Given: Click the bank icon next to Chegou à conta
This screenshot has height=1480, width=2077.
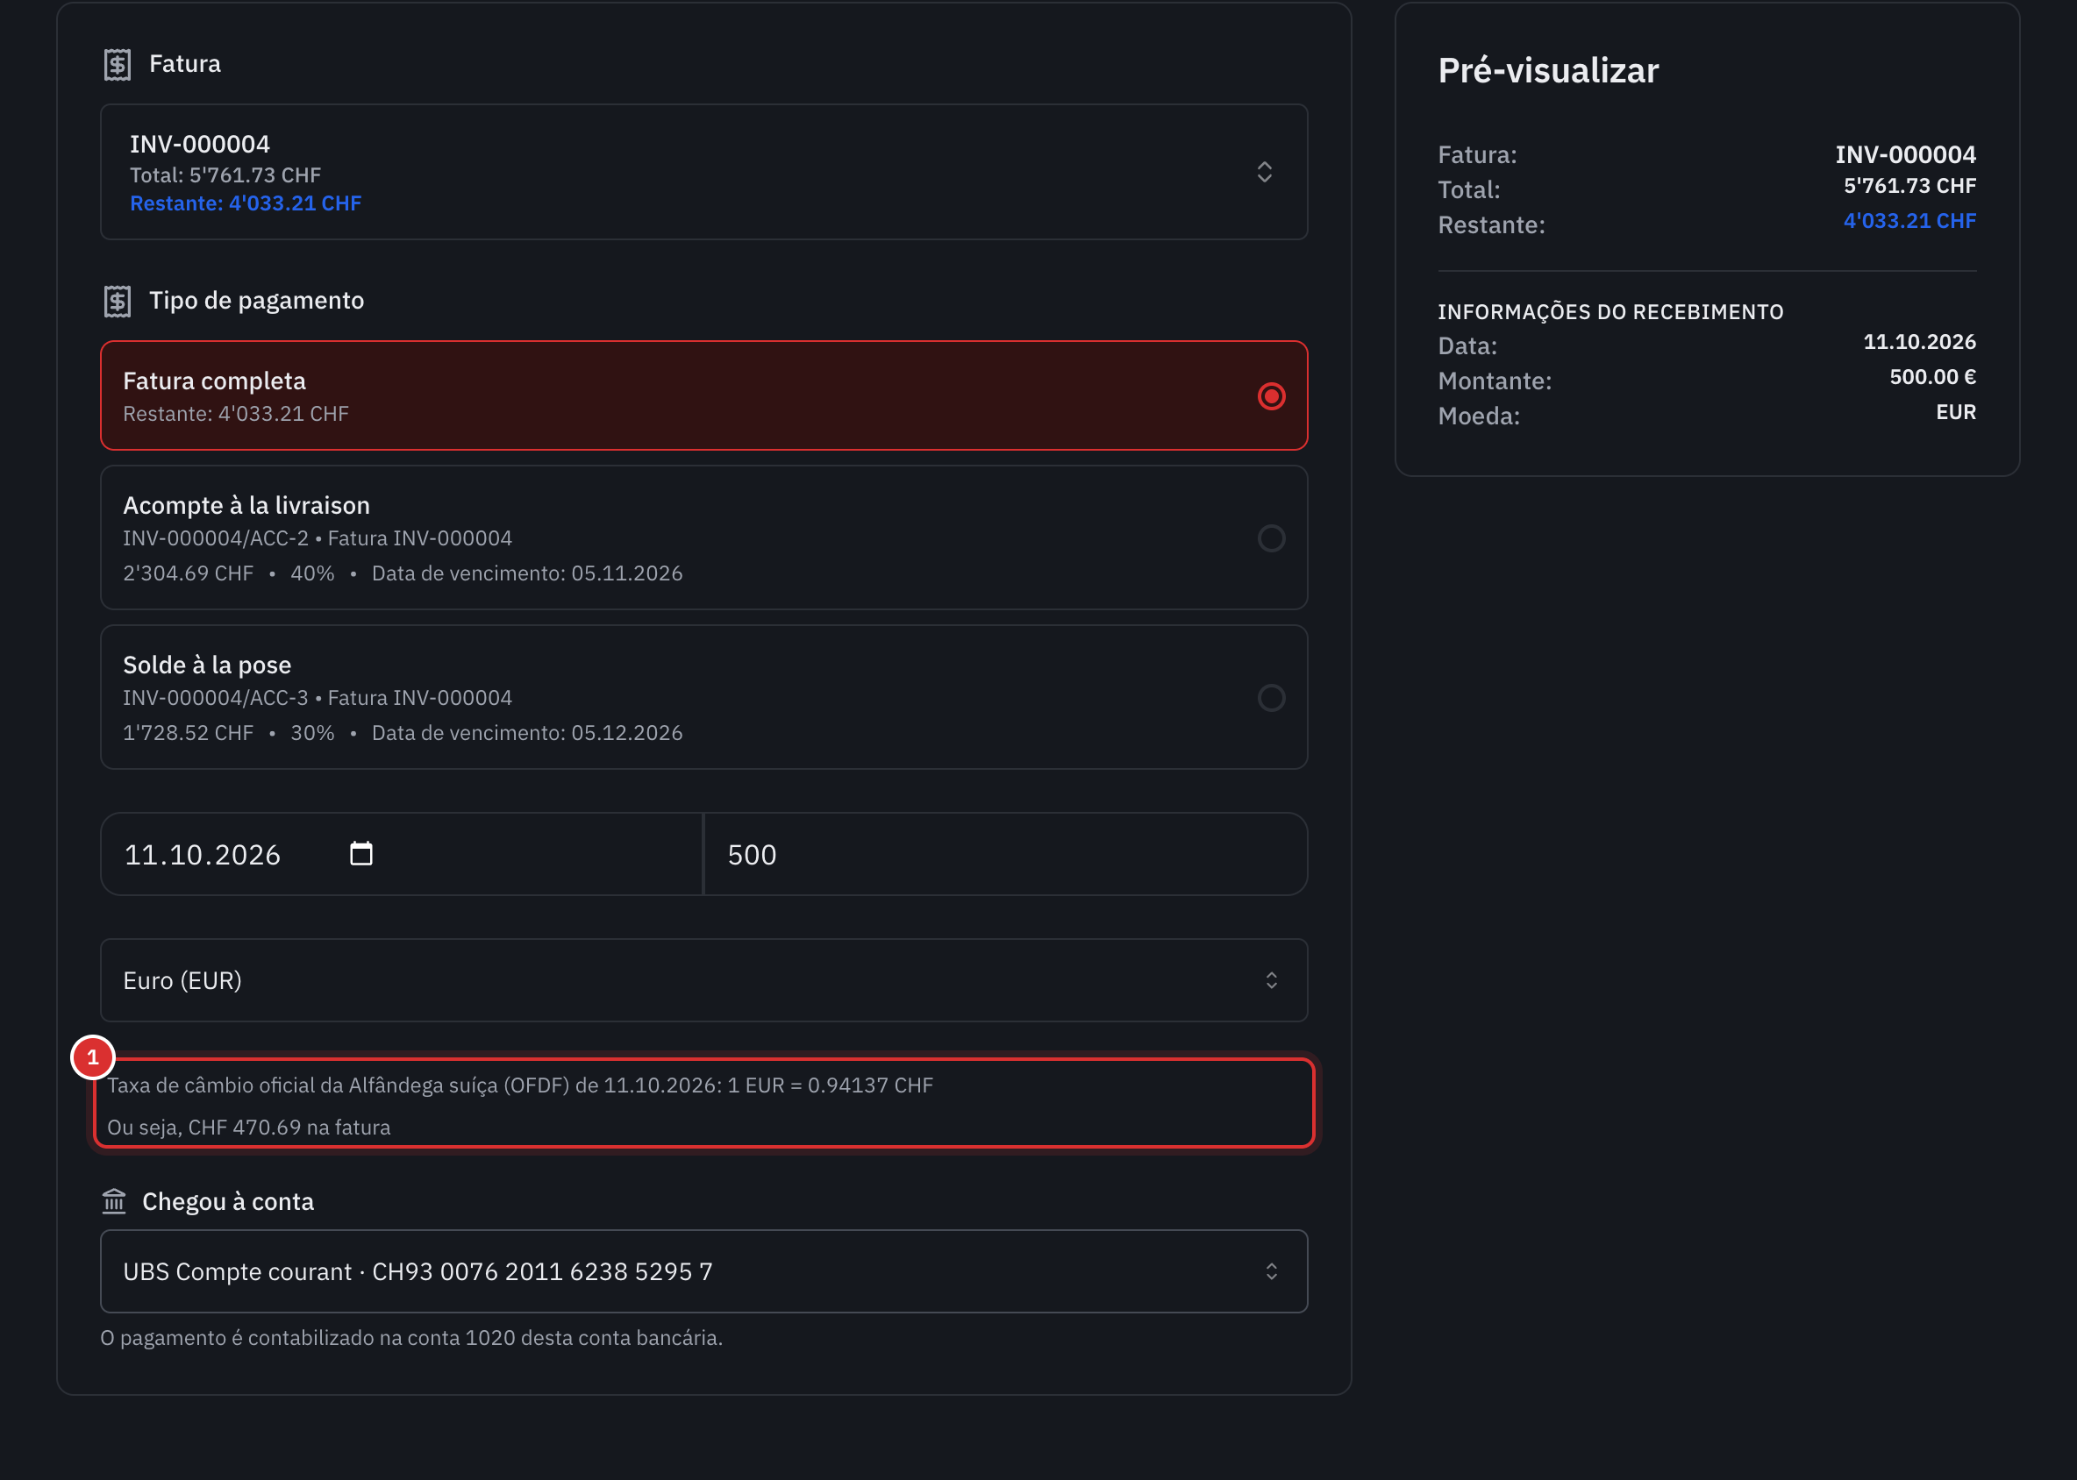Looking at the screenshot, I should pyautogui.click(x=114, y=1202).
